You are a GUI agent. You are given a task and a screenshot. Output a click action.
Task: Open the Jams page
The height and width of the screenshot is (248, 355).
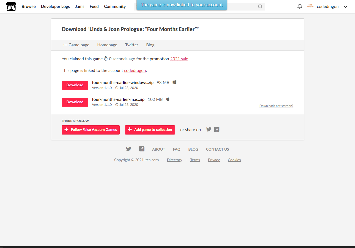pyautogui.click(x=80, y=6)
